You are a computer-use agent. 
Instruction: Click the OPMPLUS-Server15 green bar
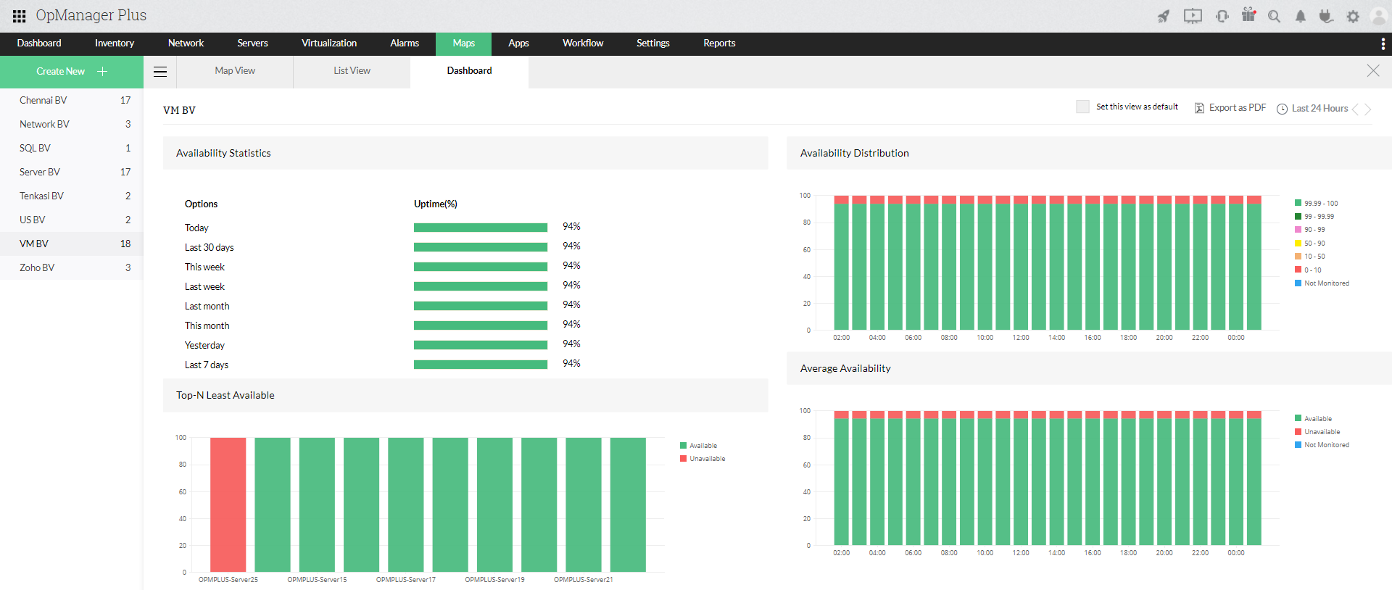(x=317, y=504)
